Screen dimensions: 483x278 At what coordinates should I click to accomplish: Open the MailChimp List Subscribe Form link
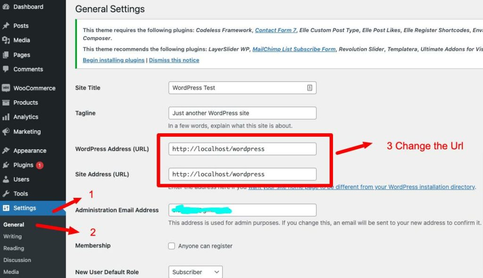click(294, 49)
